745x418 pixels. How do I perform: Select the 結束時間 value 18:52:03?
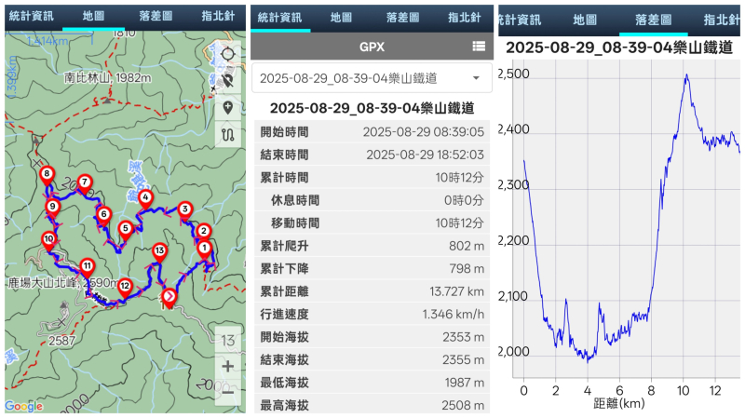click(x=425, y=155)
